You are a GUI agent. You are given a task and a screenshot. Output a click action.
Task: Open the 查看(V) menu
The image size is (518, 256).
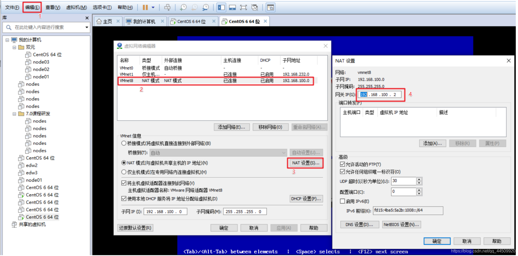pyautogui.click(x=53, y=7)
